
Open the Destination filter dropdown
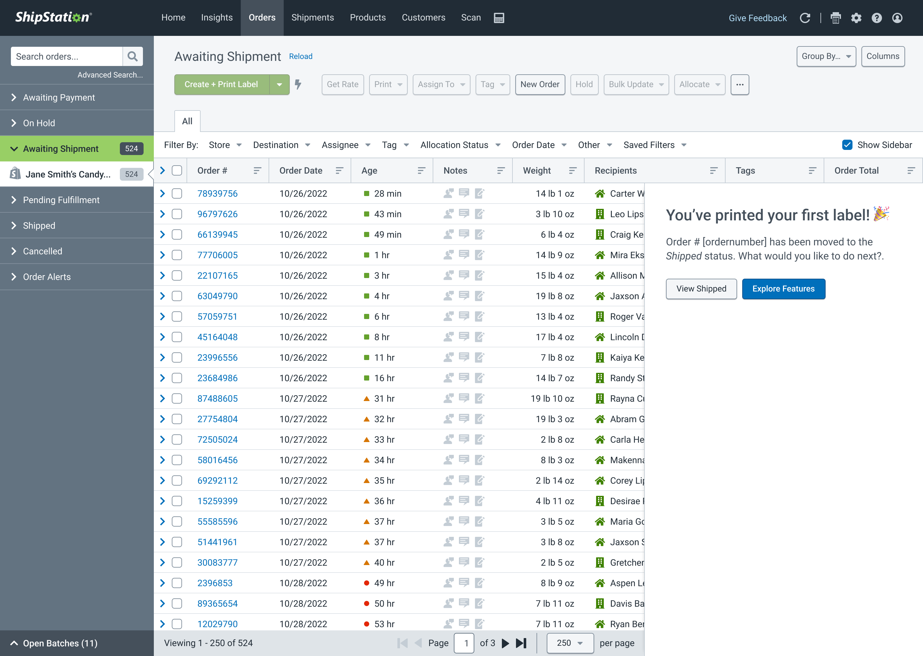(x=281, y=145)
